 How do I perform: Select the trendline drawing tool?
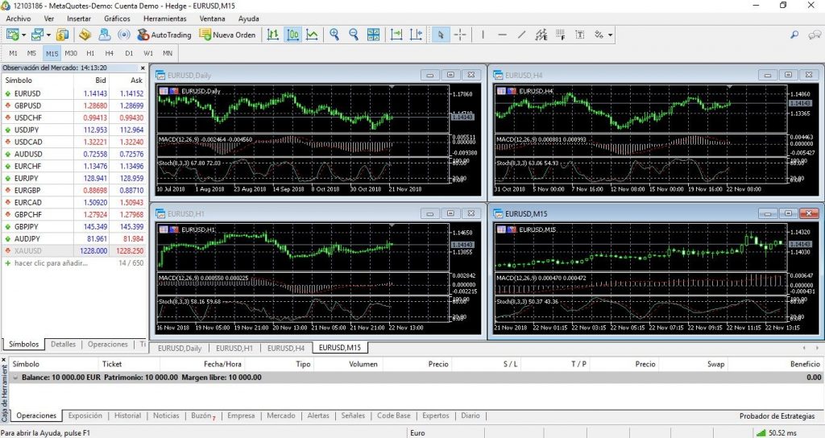coord(521,35)
